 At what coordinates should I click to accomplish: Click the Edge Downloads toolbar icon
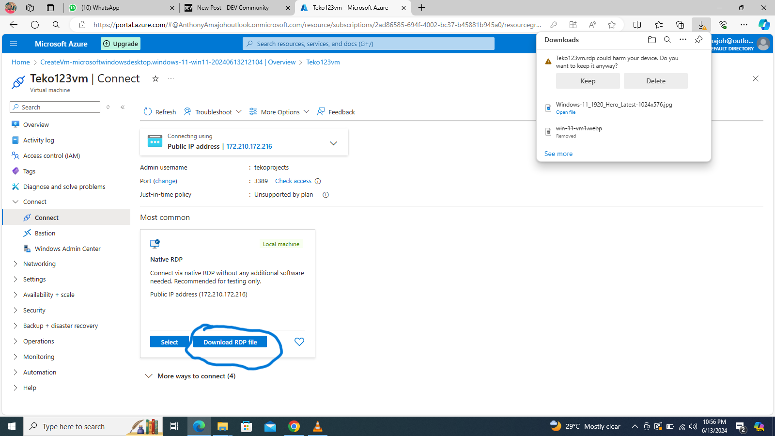click(x=701, y=25)
